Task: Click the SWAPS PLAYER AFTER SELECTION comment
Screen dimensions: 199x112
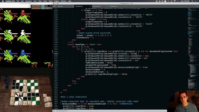Action: pos(93,33)
